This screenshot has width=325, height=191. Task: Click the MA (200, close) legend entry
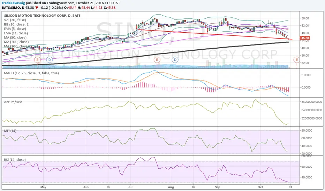click(16, 46)
